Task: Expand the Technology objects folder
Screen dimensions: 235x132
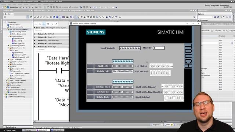Action: coord(8,45)
